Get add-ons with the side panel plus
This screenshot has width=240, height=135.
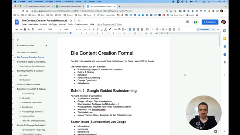point(225,75)
